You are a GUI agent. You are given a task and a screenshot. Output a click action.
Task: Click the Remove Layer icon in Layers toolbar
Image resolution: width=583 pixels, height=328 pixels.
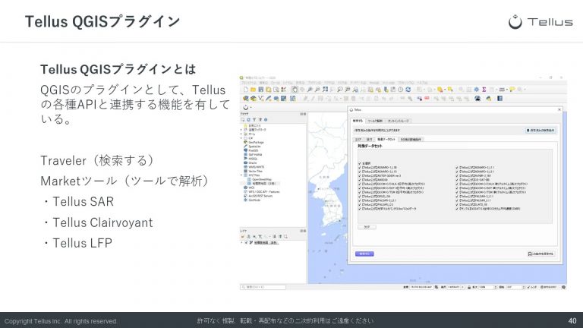pyautogui.click(x=285, y=237)
